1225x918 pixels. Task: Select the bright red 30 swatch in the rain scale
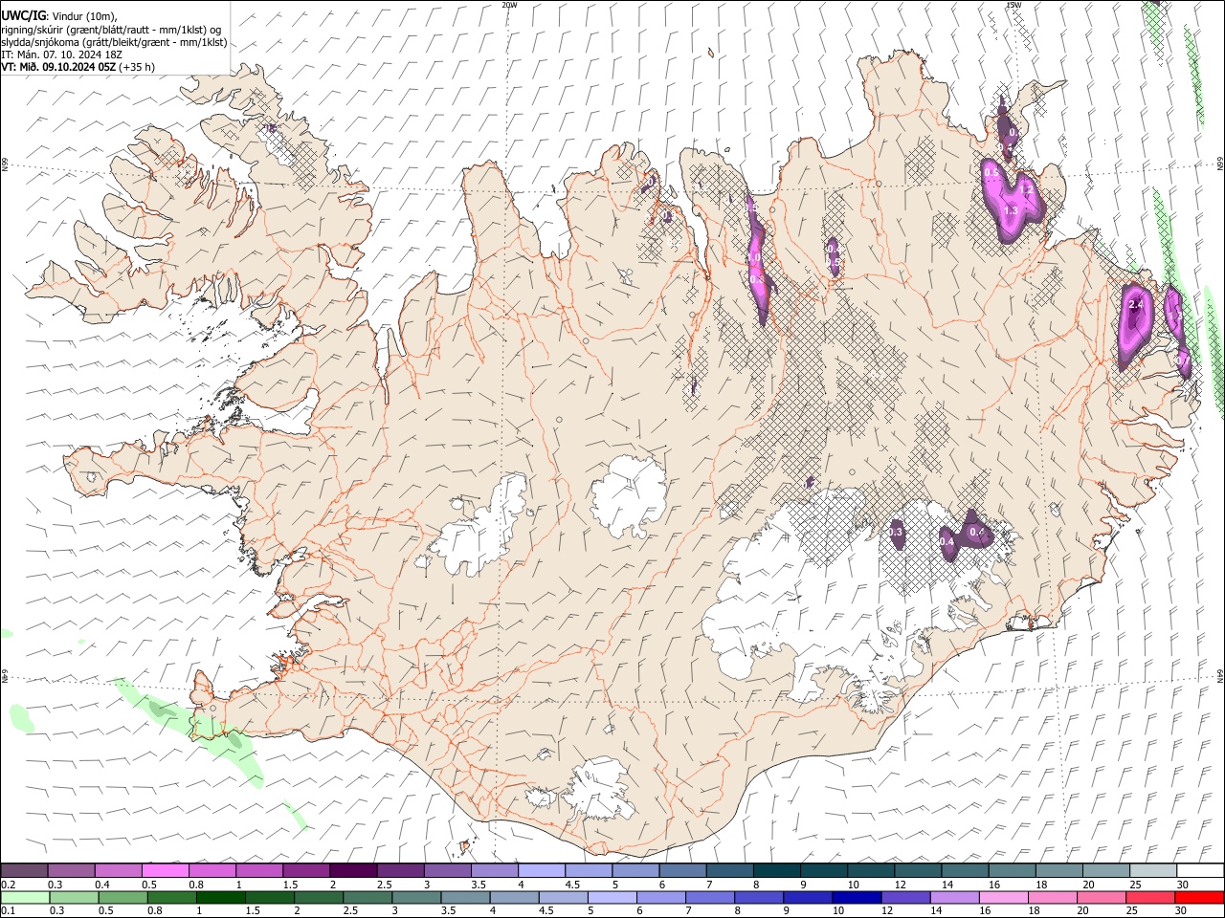[x=1199, y=897]
